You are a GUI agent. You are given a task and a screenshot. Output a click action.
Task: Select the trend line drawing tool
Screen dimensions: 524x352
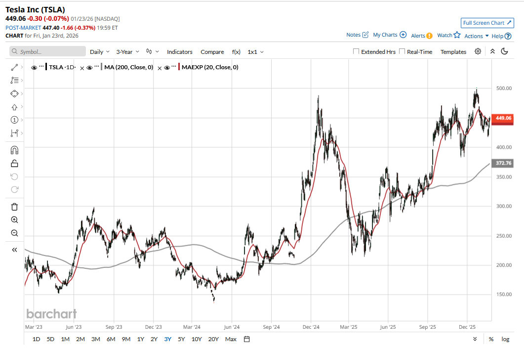14,67
